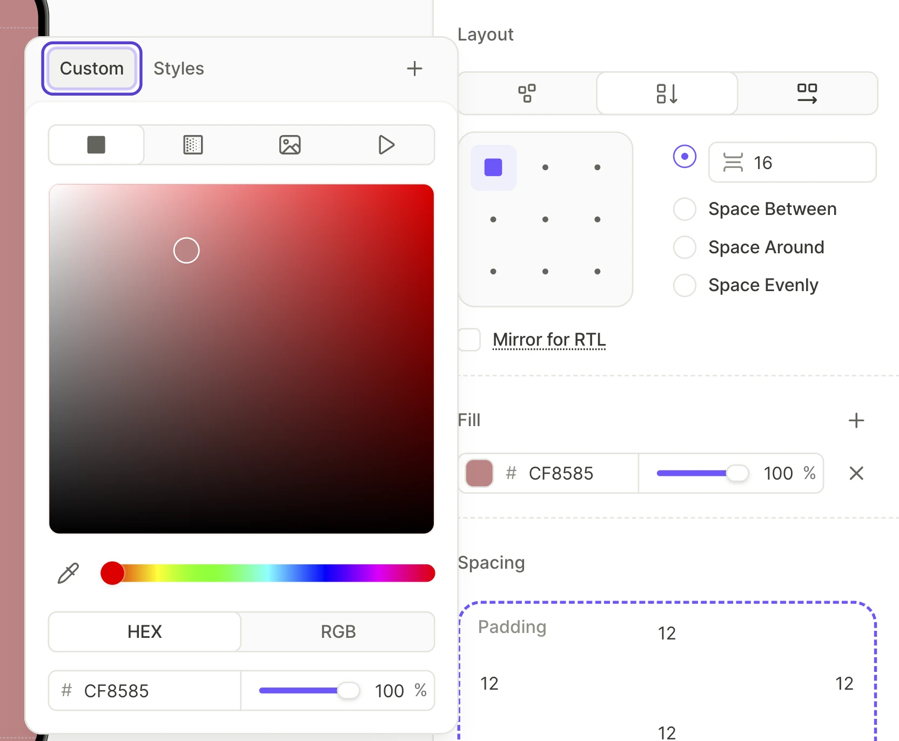Click the color picker opacity slider
This screenshot has width=899, height=741.
click(310, 691)
